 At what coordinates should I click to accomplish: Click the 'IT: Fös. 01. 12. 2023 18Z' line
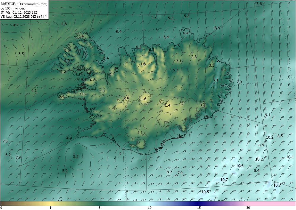click(x=19, y=12)
